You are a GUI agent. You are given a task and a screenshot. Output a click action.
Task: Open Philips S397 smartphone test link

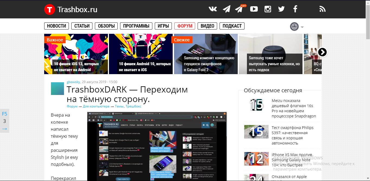click(x=292, y=135)
